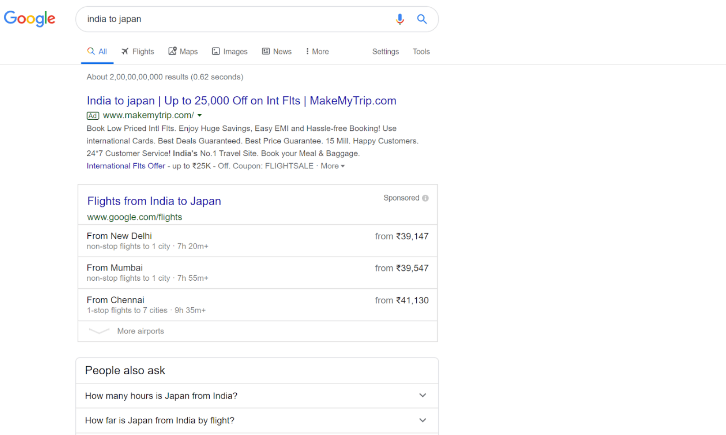Expand More airports list
The width and height of the screenshot is (726, 435).
[140, 331]
